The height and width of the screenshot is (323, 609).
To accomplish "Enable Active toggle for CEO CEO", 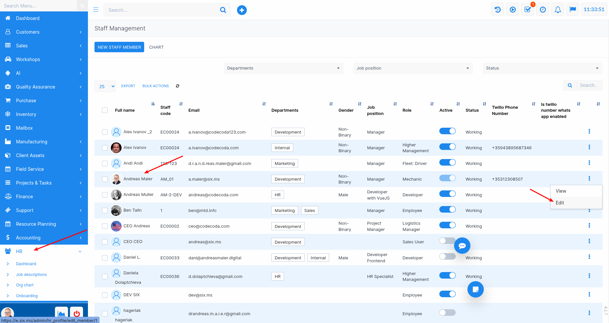I will (x=447, y=241).
